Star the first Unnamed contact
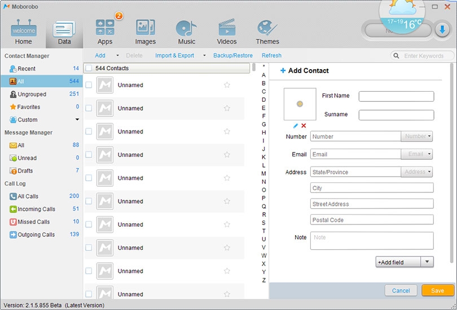457x310 pixels. coord(227,85)
